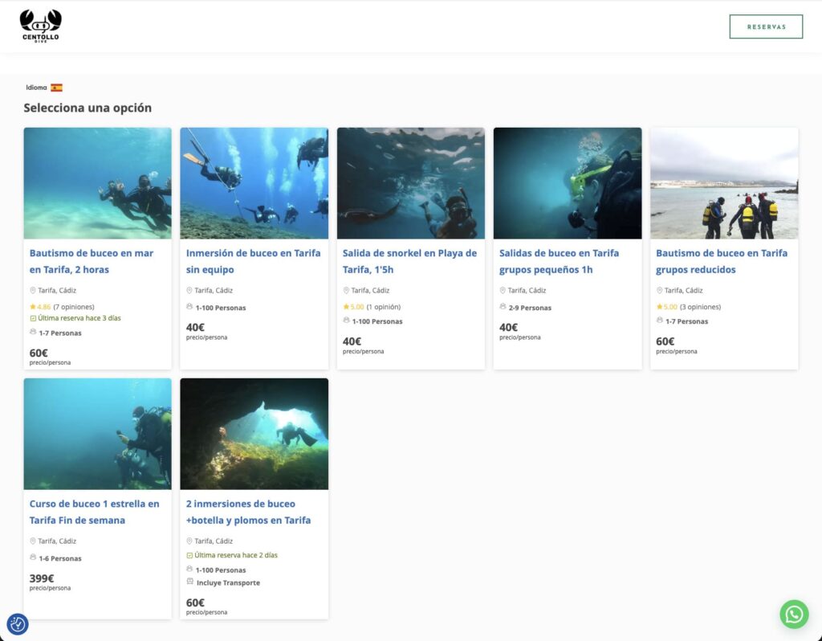Click the Inmersión sin equipo photo
The height and width of the screenshot is (641, 822).
pos(254,183)
